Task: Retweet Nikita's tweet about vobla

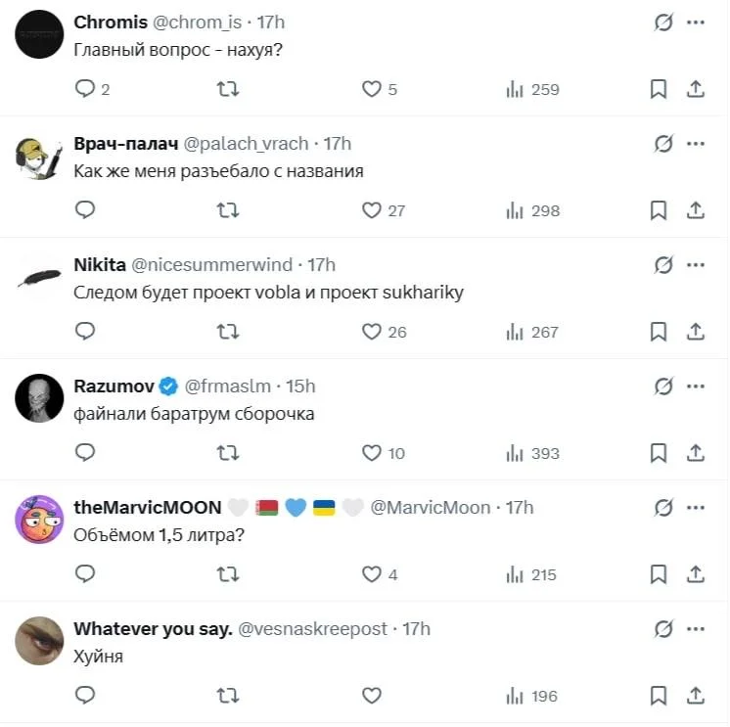Action: coord(227,332)
